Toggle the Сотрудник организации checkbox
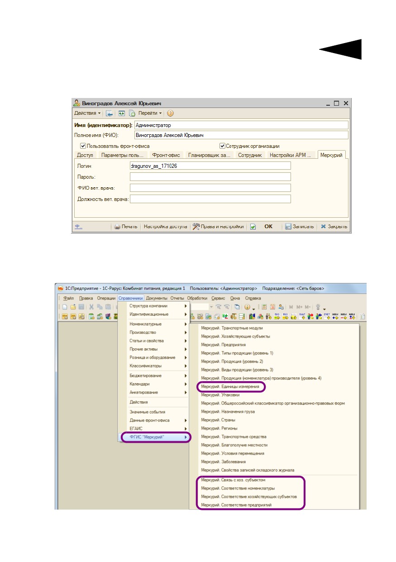The height and width of the screenshot is (562, 396). click(222, 146)
